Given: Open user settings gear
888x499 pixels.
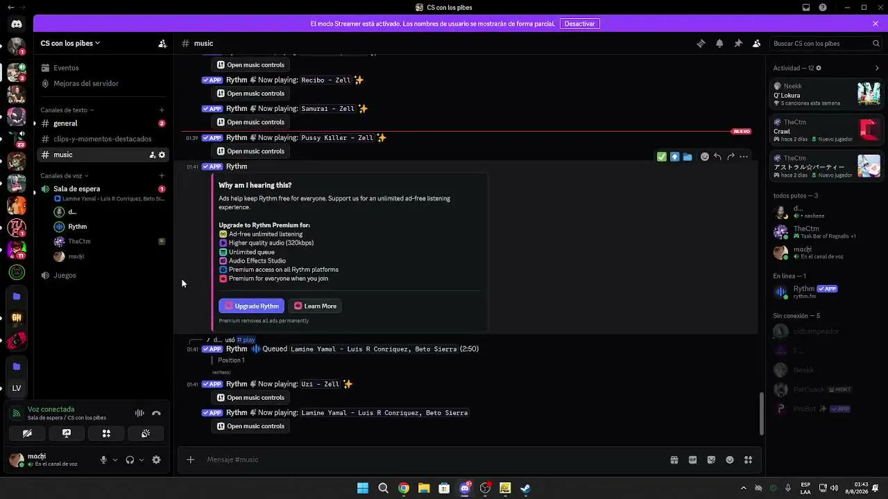Looking at the screenshot, I should [156, 459].
